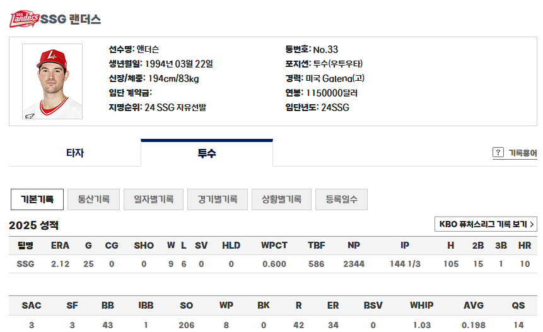543x332 pixels.
Task: Select the 투수 tab
Action: (x=207, y=153)
